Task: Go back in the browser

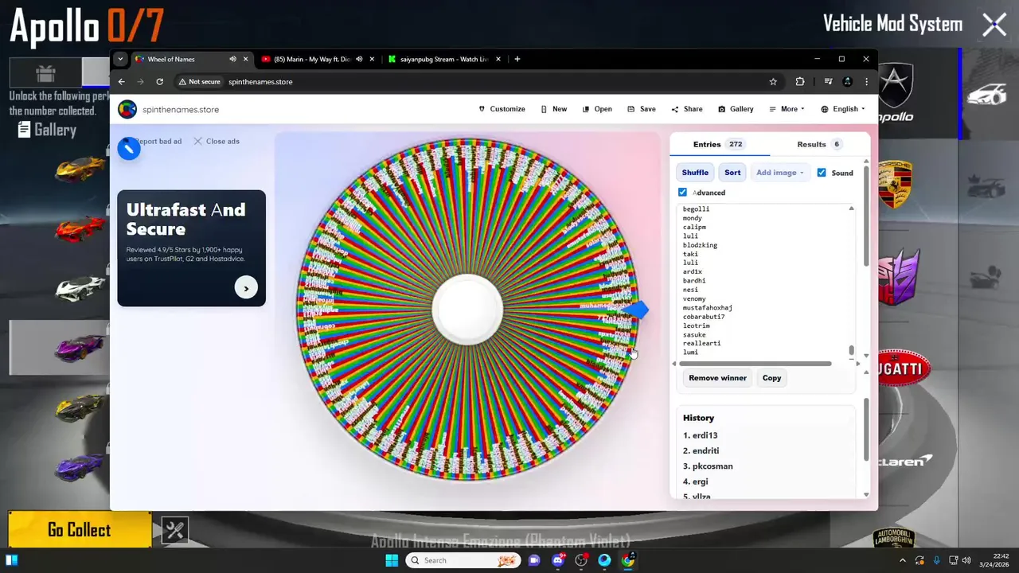Action: [122, 81]
